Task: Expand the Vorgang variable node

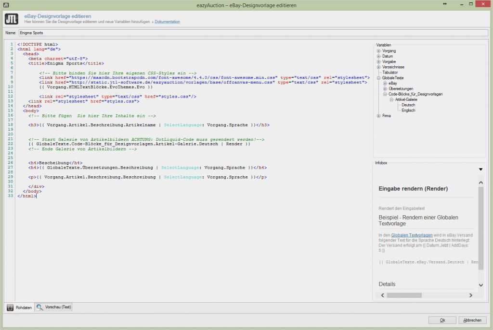Action: [x=379, y=50]
